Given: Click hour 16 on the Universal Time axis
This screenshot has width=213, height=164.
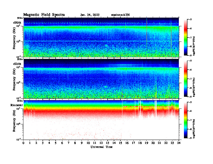Looking at the screenshot, I should [x=127, y=143].
